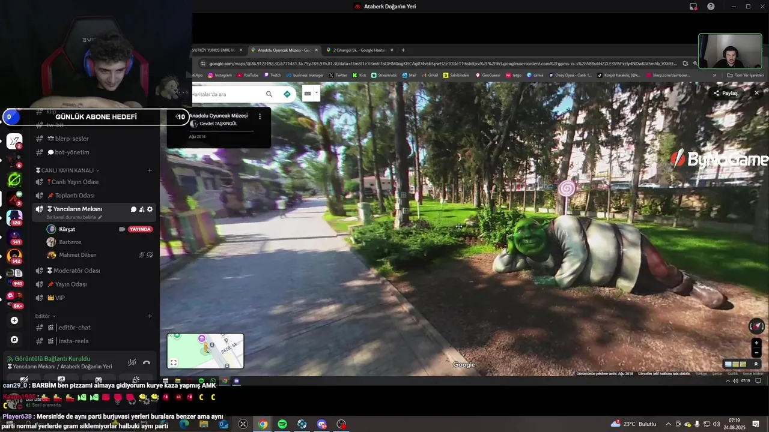Open the Tüm Yer İşaretleri bookmarks folder
Screen dimensions: 769x432
(x=745, y=76)
